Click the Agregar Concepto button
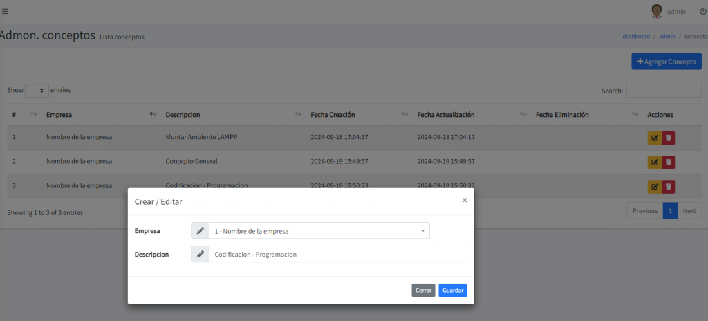The height and width of the screenshot is (321, 708). click(666, 62)
